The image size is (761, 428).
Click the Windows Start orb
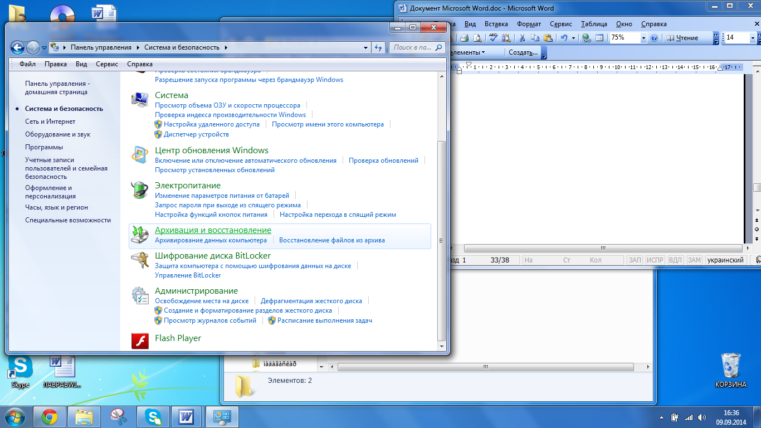[x=14, y=416]
